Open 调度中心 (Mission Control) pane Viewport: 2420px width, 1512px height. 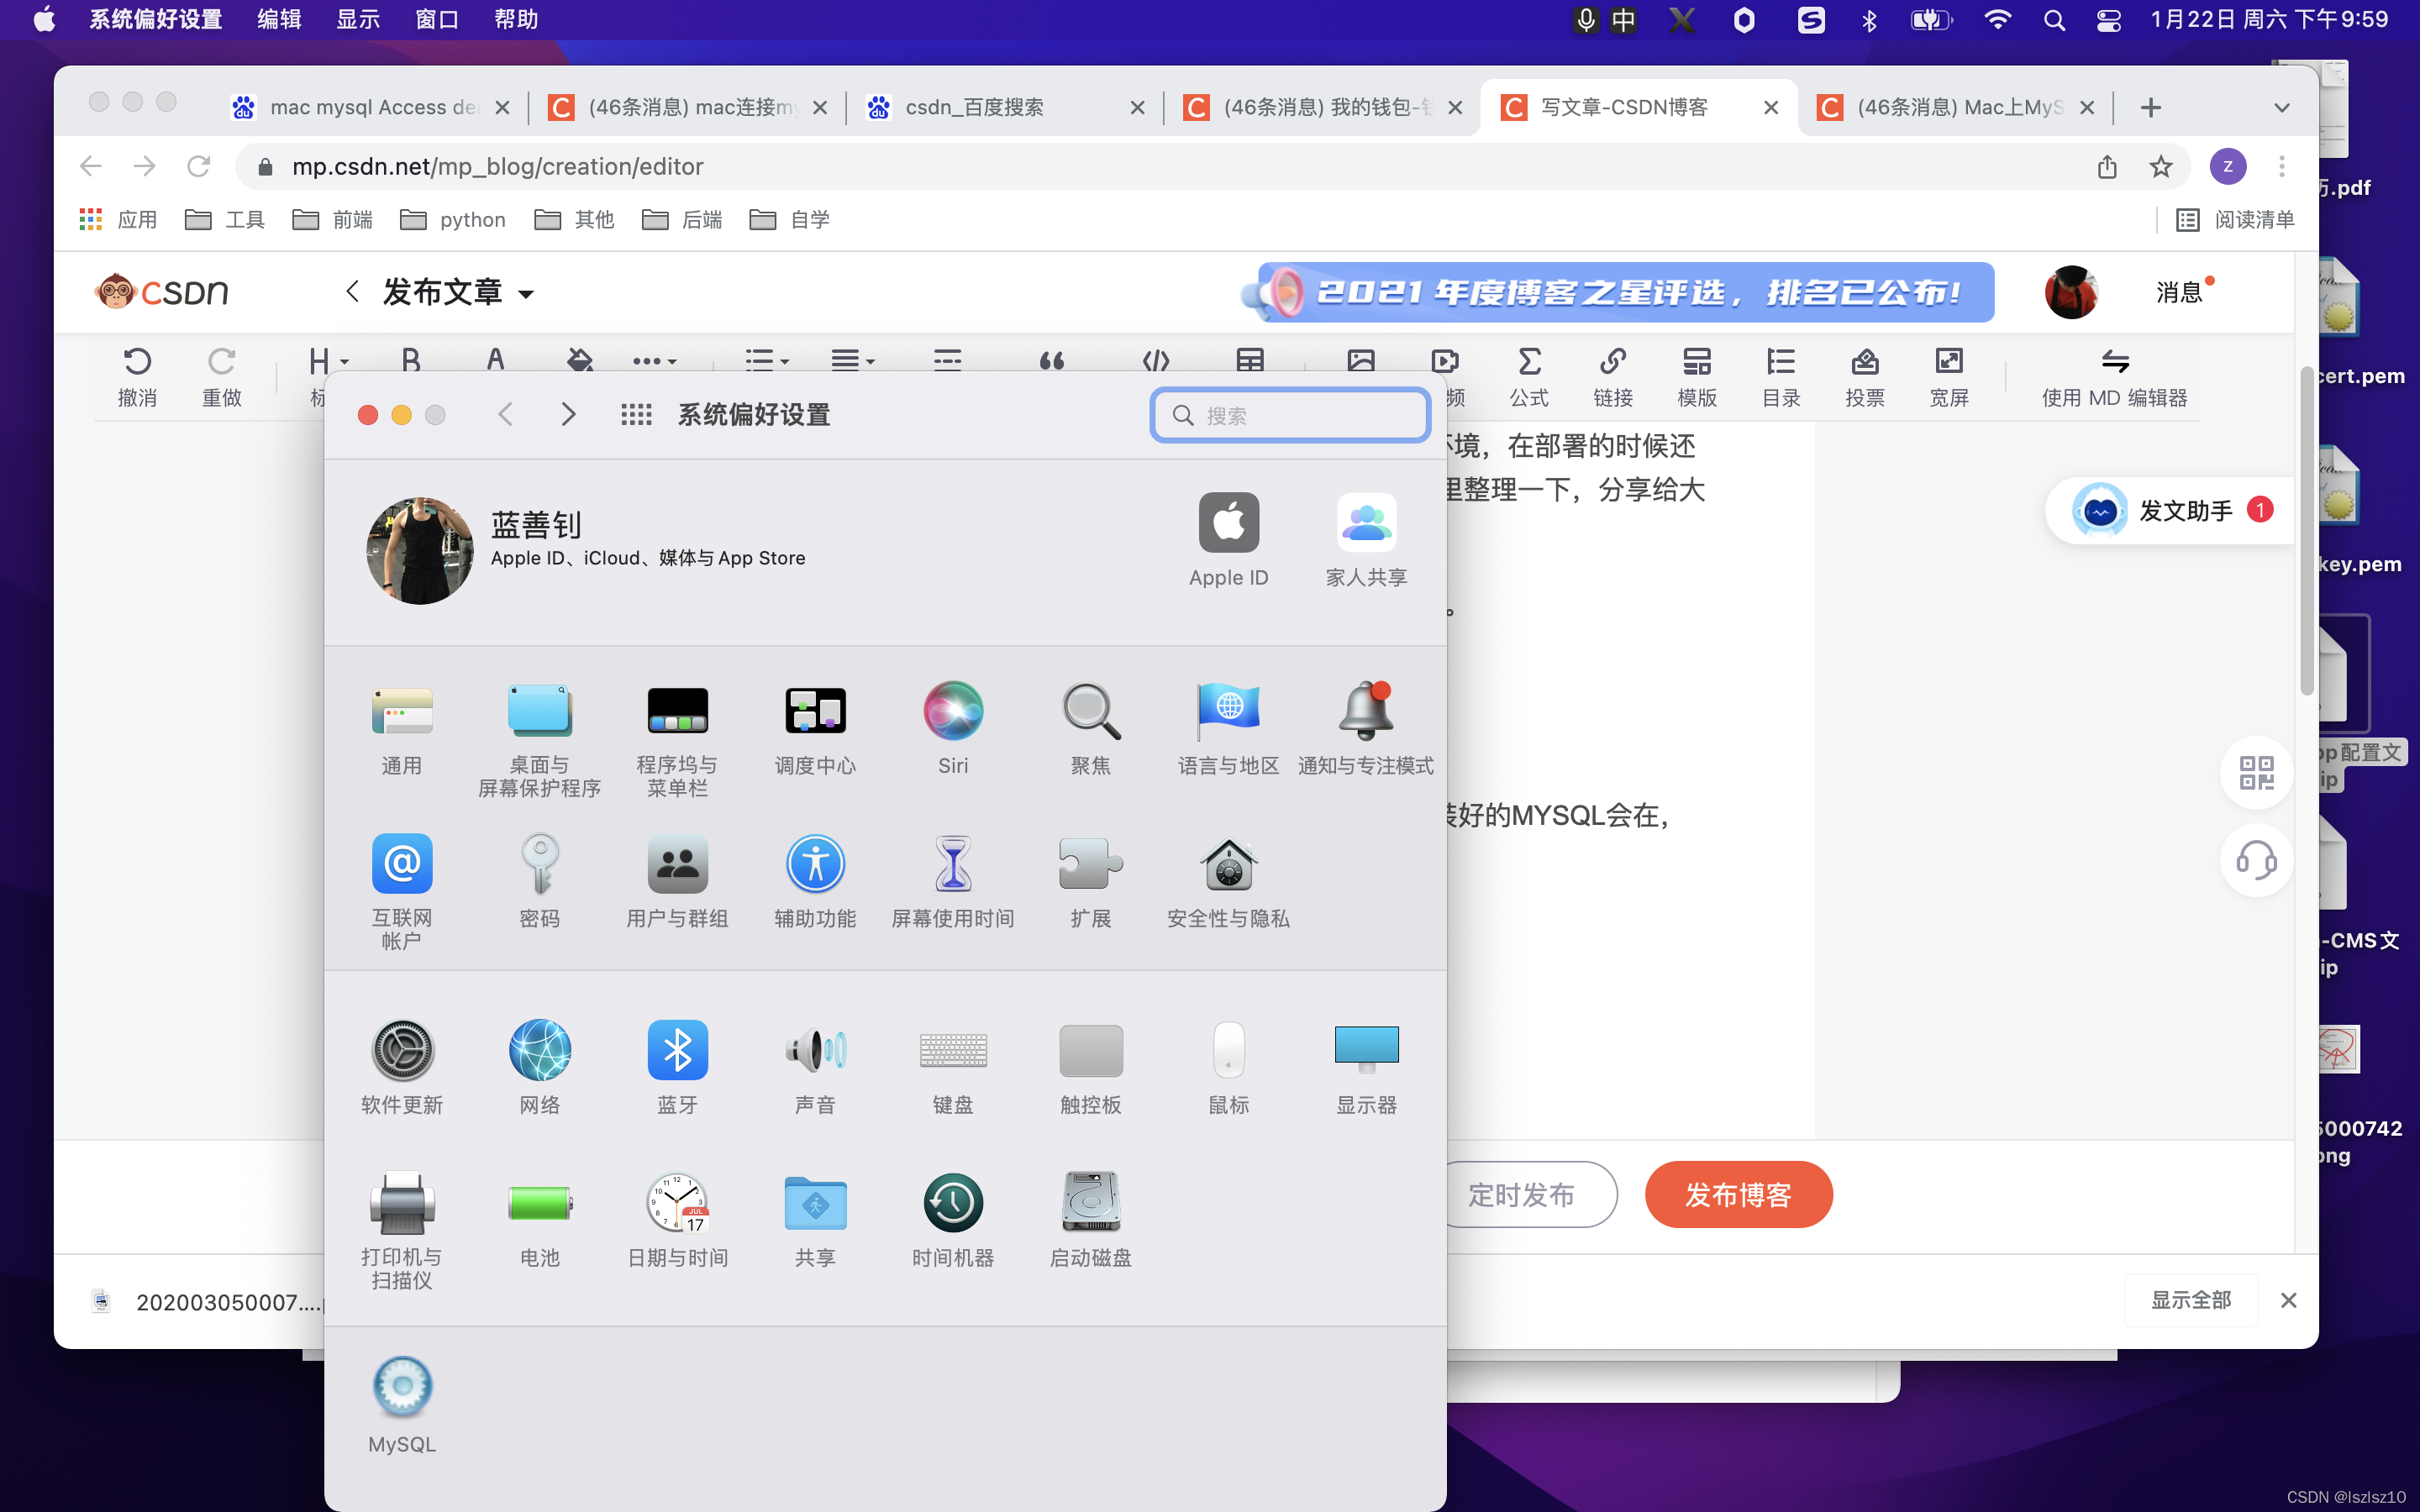pyautogui.click(x=816, y=729)
